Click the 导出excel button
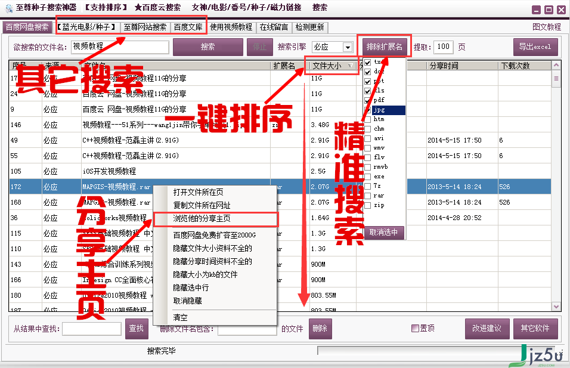Viewport: 570px width, 368px height. click(x=535, y=47)
